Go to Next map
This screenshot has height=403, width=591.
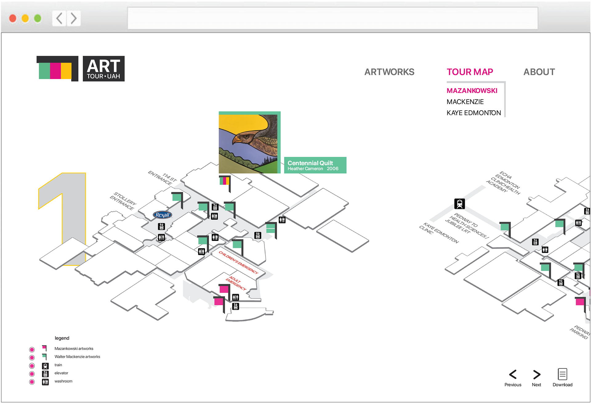tap(537, 378)
